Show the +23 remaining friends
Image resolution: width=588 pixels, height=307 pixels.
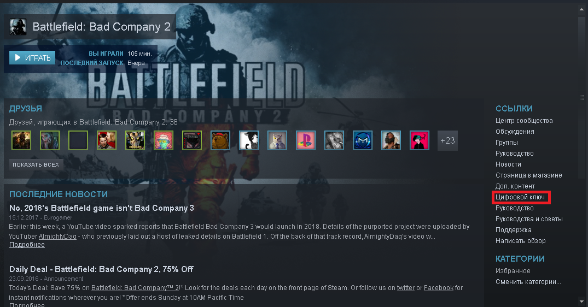pyautogui.click(x=447, y=140)
